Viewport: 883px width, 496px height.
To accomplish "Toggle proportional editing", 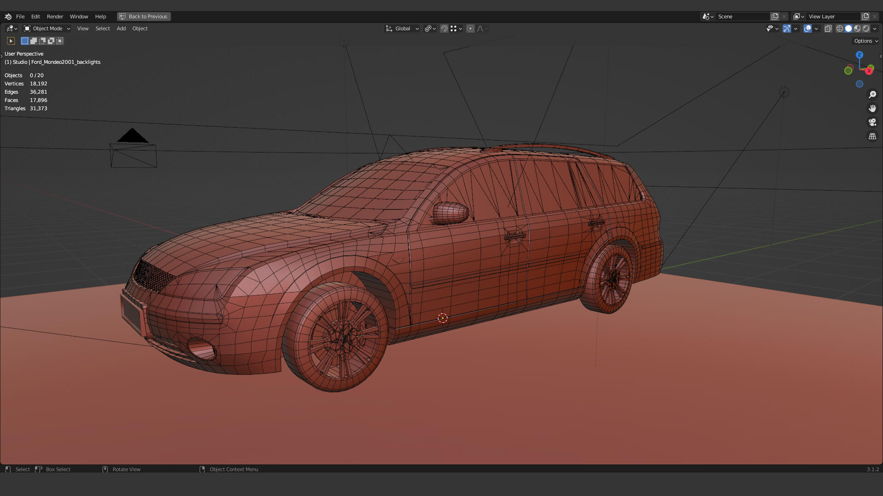I will pyautogui.click(x=470, y=28).
